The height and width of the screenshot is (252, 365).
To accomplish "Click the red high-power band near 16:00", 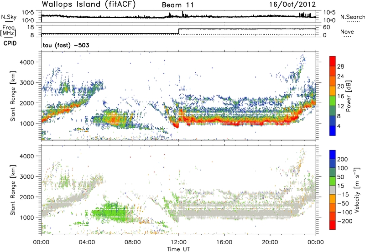I will pos(224,121).
